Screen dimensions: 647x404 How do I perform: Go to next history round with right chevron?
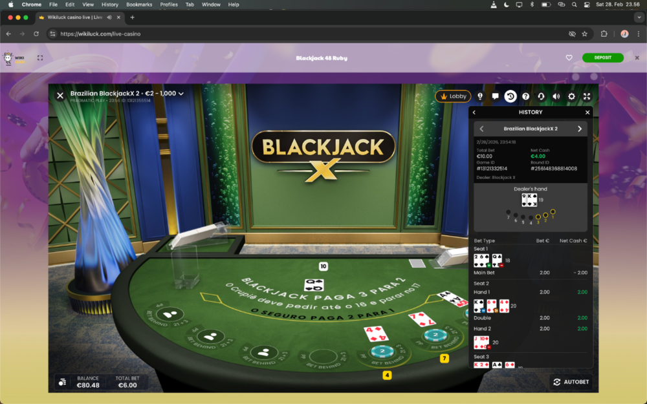(579, 129)
